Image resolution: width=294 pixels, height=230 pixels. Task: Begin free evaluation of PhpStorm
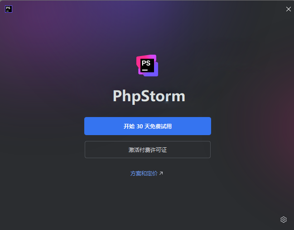point(148,126)
